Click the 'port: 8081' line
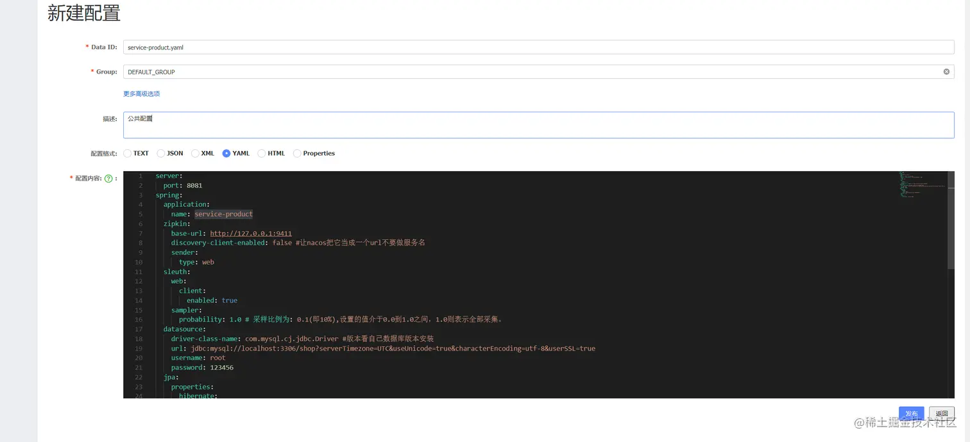The width and height of the screenshot is (970, 442). 183,185
